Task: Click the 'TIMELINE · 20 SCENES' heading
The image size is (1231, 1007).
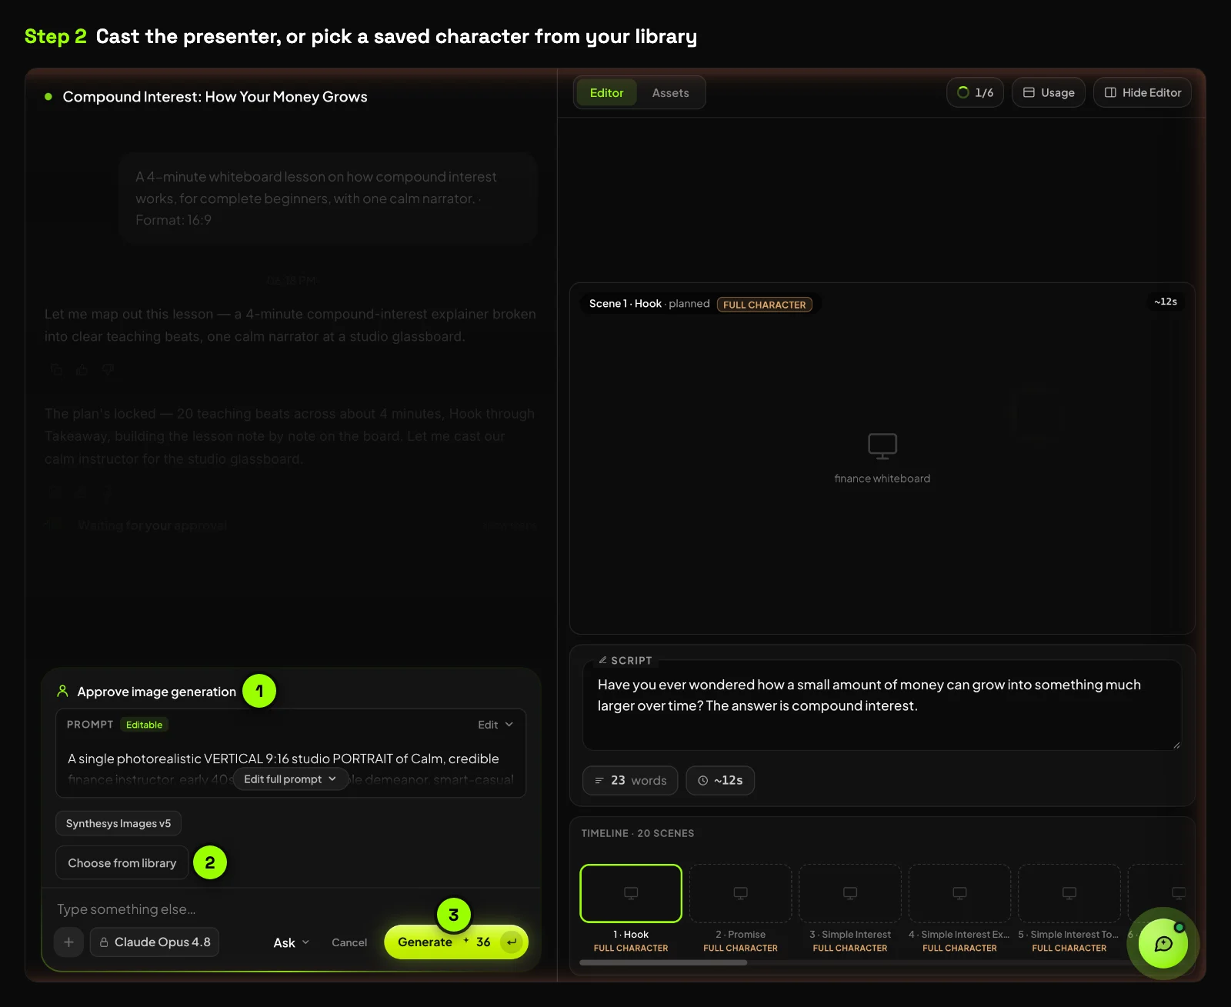Action: coord(638,833)
